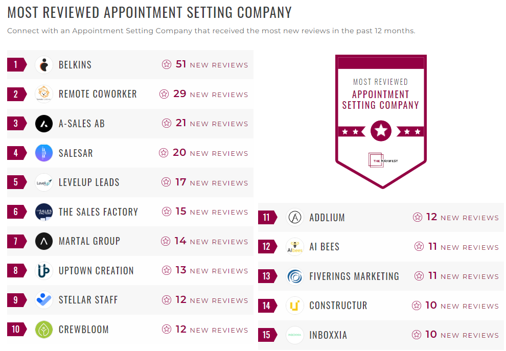This screenshot has width=506, height=351.
Task: Select the AI Bees logo
Action: click(295, 247)
